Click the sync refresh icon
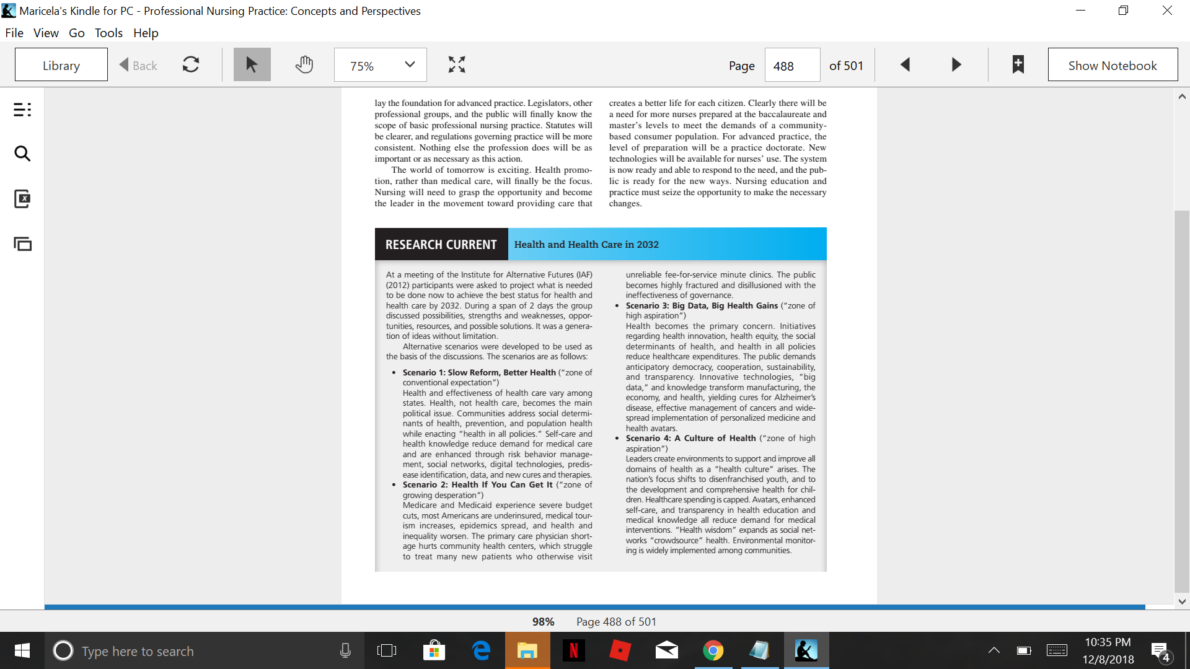Viewport: 1190px width, 669px height. click(x=191, y=64)
